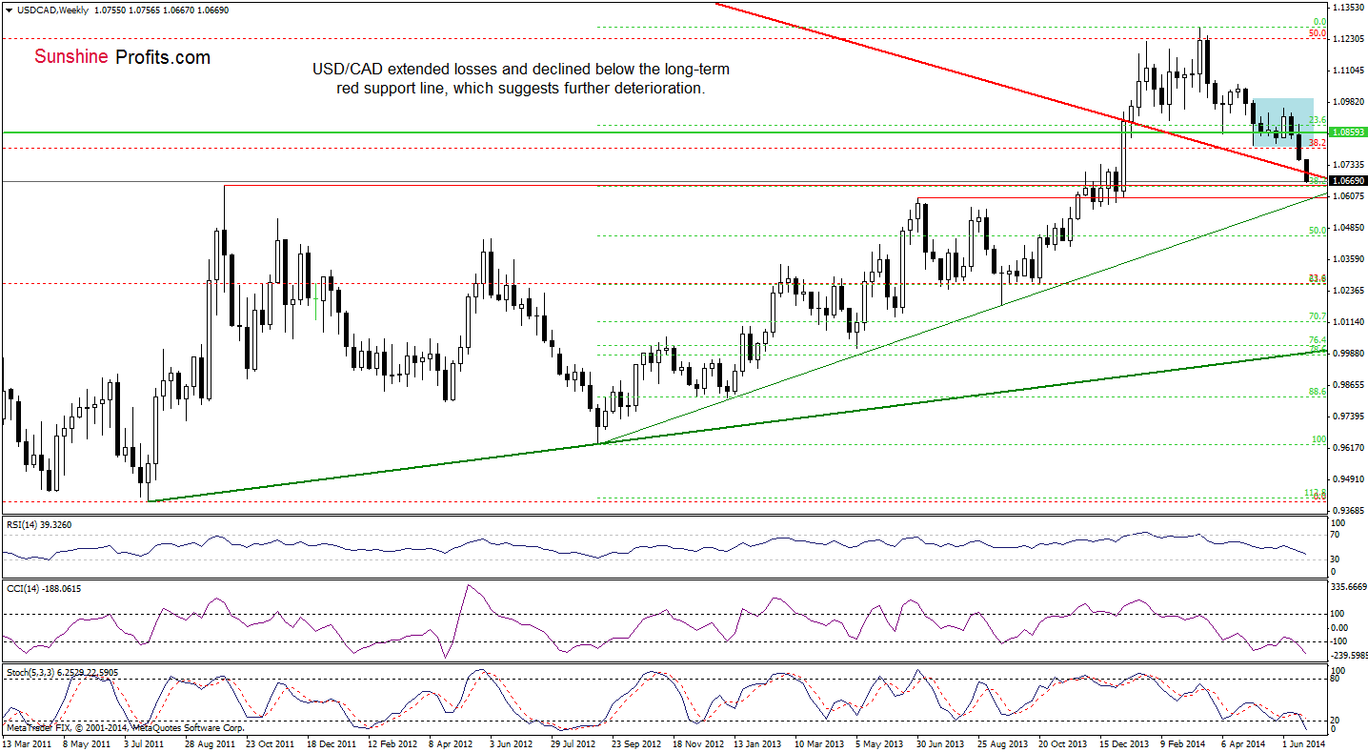Click the 1.01140 price axis value
This screenshot has width=1368, height=752.
(1349, 321)
